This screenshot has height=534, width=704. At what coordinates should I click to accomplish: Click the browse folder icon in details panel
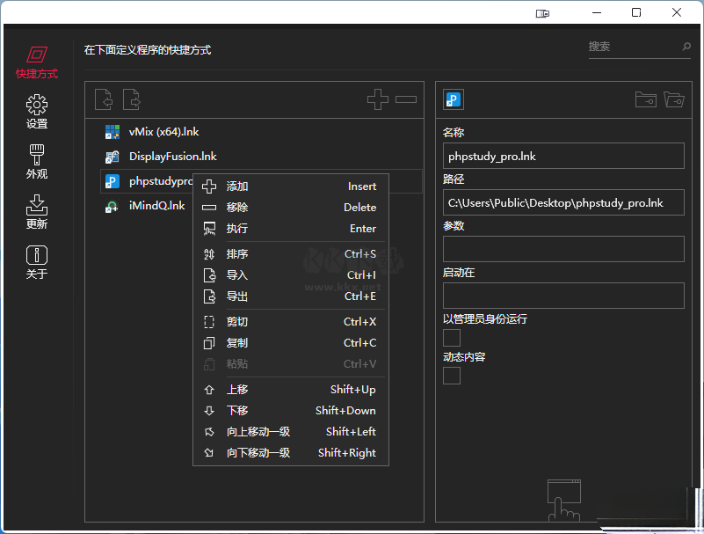coord(646,99)
